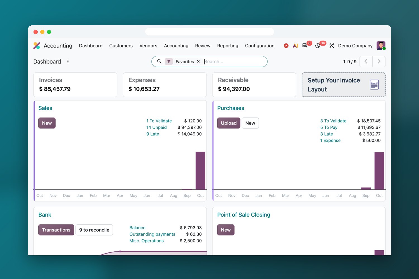Screen dimensions: 419x279
Task: Click Setup Your Invoice Layout
Action: pos(344,85)
